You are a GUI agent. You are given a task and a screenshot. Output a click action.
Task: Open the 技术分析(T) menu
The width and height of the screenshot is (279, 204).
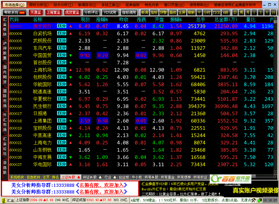click(63, 5)
